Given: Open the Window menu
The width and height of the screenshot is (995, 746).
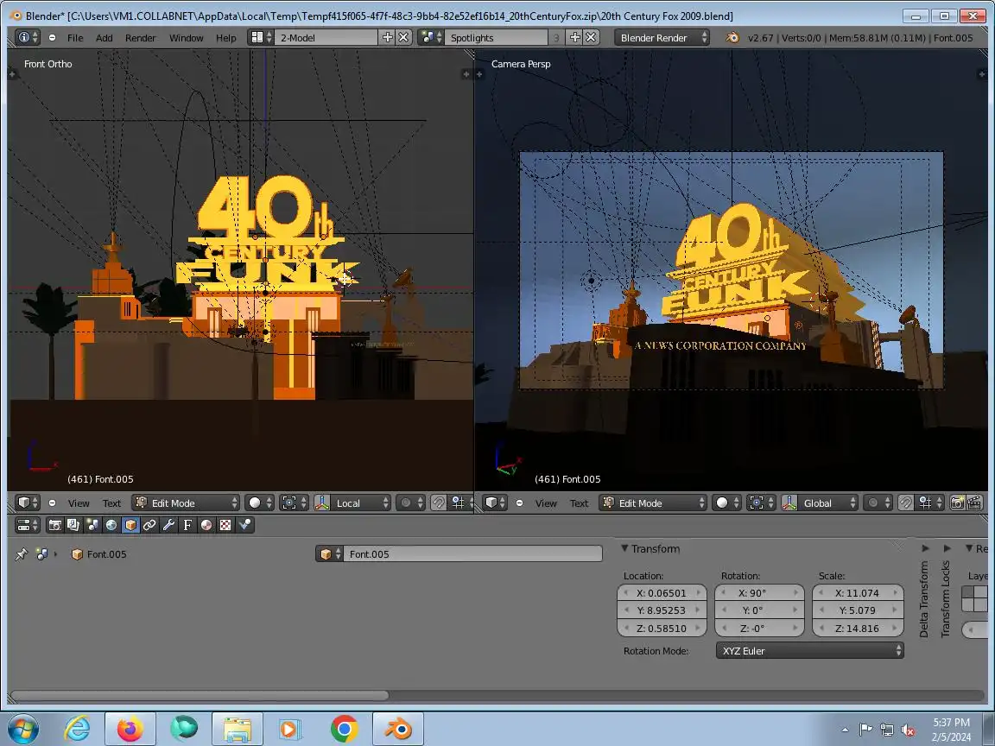Looking at the screenshot, I should [x=186, y=38].
